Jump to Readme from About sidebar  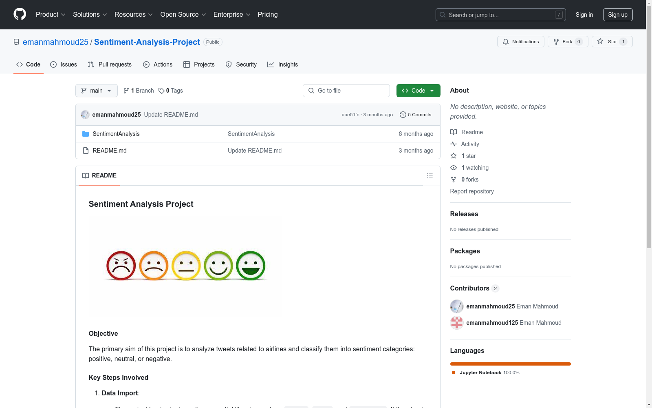coord(467,132)
